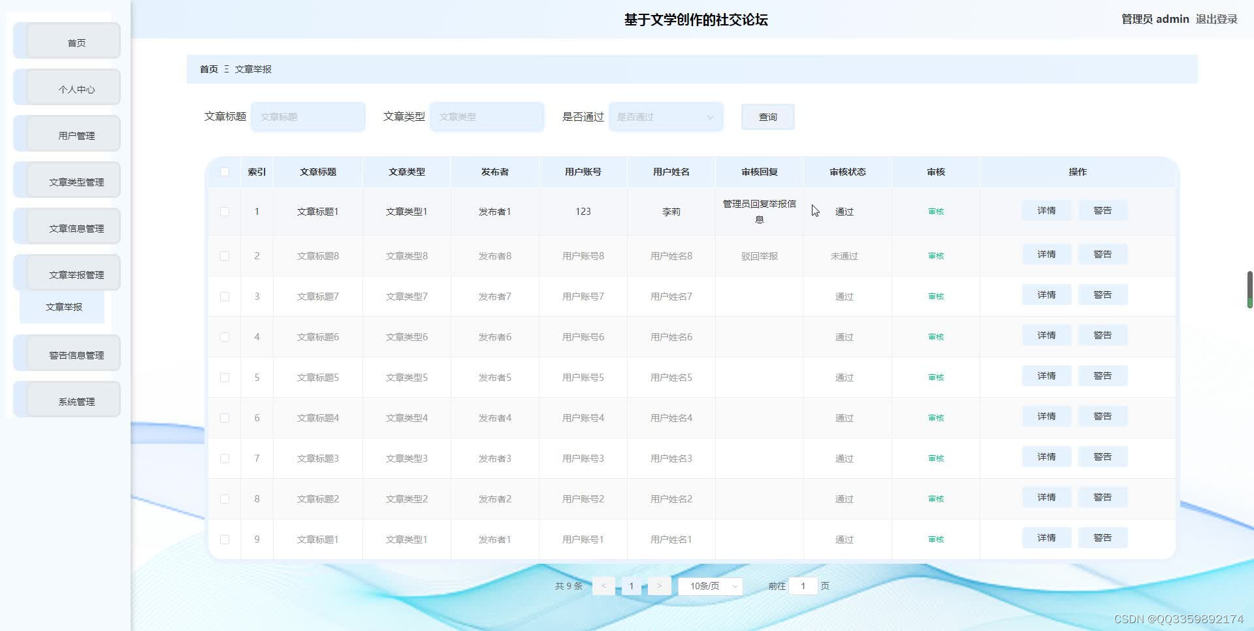This screenshot has height=631, width=1254.
Task: Collapse 文章举报管理 sidebar menu
Action: 67,273
